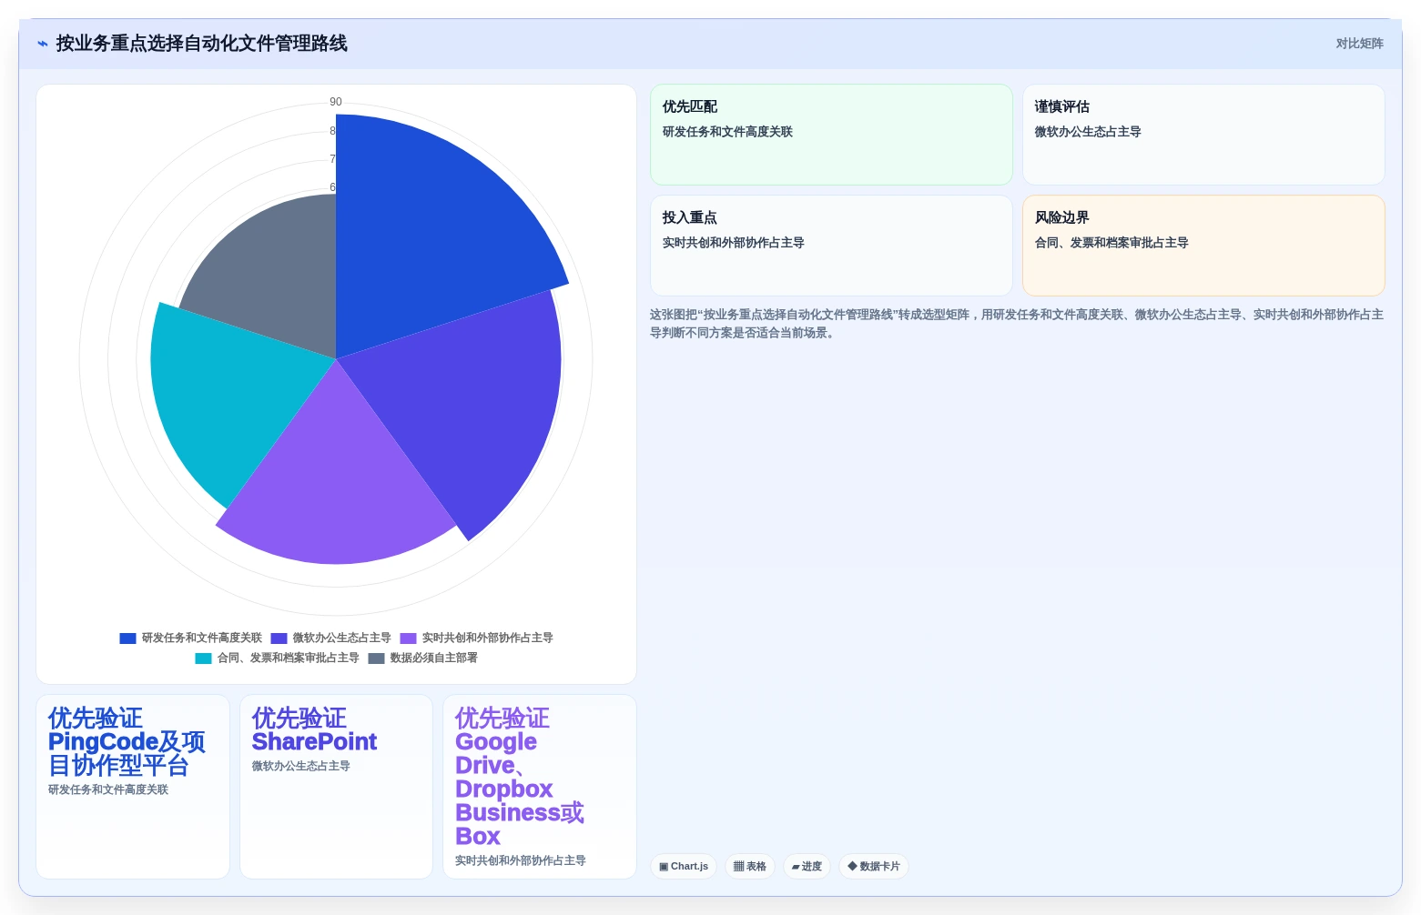1421x915 pixels.
Task: Click legend label 研发任务和文件高度关联
Action: click(201, 638)
